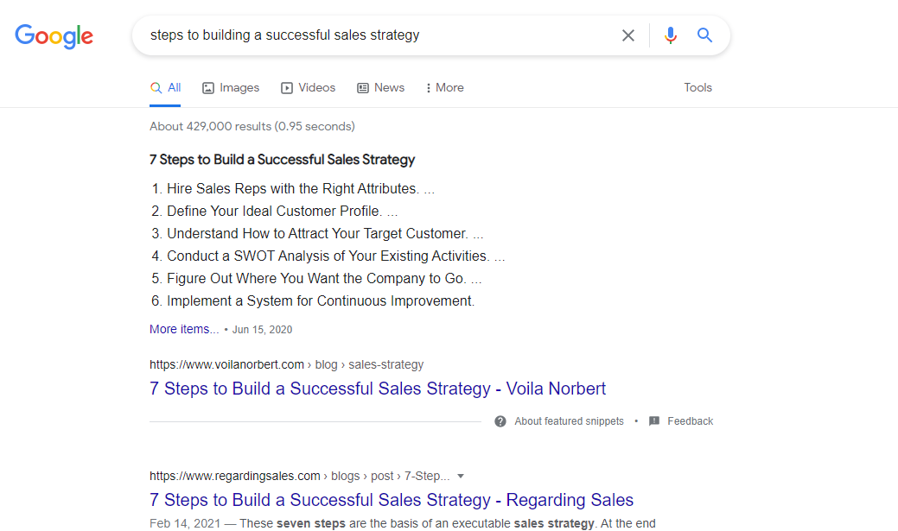Image resolution: width=898 pixels, height=531 pixels.
Task: Clear the search box with X icon
Action: point(628,35)
